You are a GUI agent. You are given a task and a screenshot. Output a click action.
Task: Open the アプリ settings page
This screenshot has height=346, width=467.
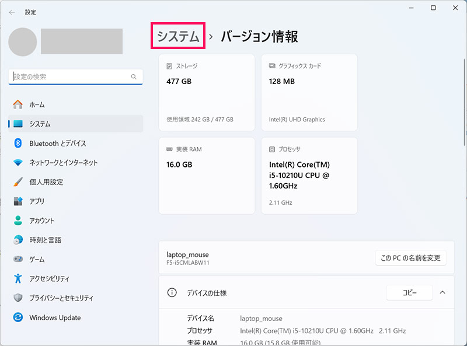coord(76,201)
